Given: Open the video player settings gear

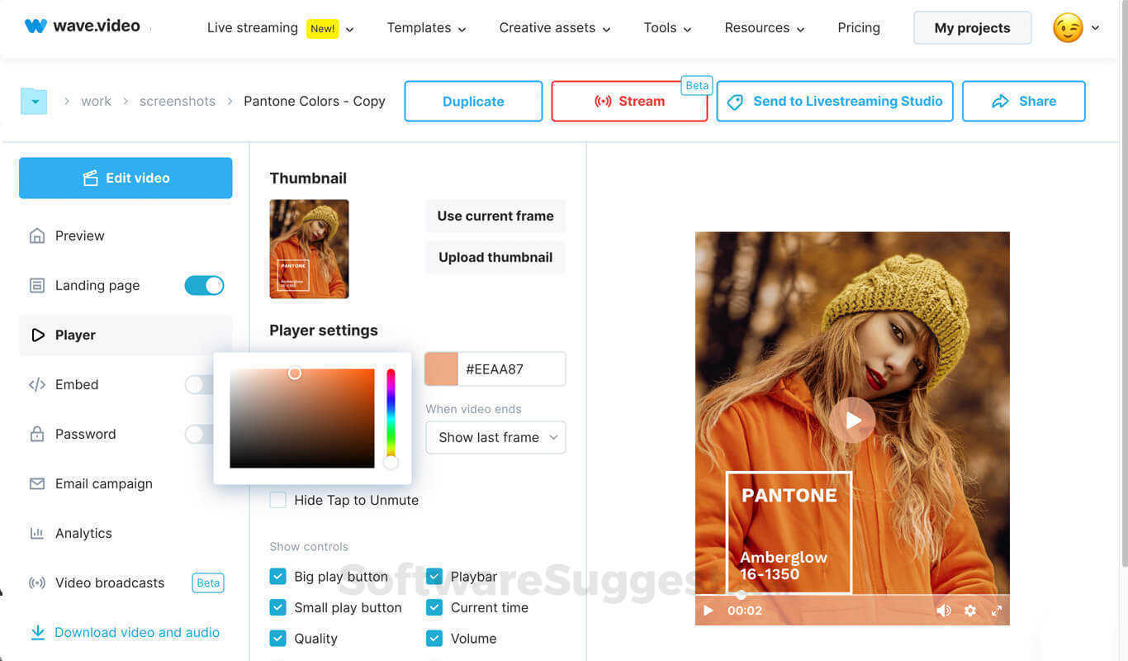Looking at the screenshot, I should [x=970, y=611].
